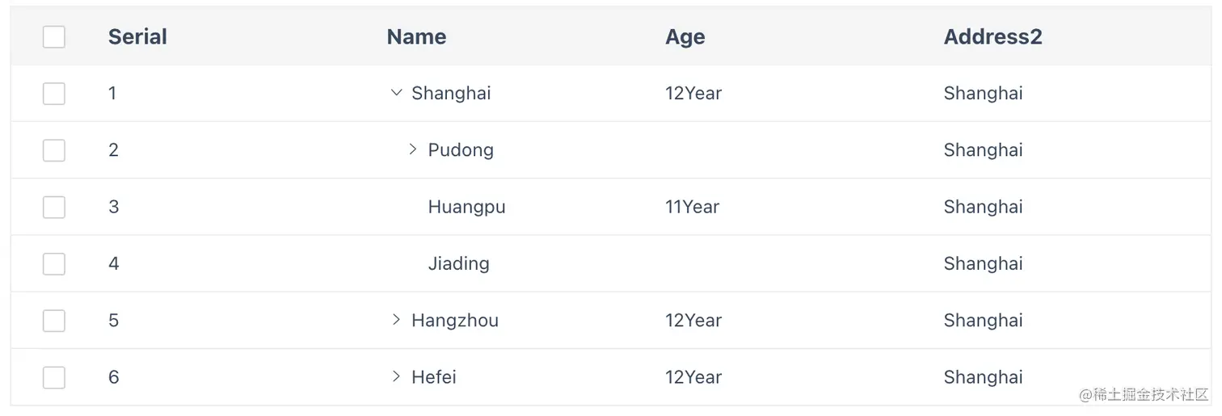The width and height of the screenshot is (1222, 416).
Task: Tick the checkbox for row 3
Action: pos(54,207)
